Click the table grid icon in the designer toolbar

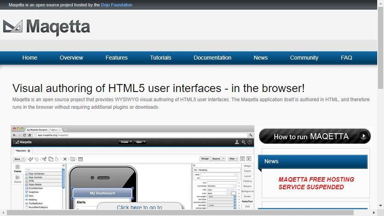pyautogui.click(x=80, y=159)
